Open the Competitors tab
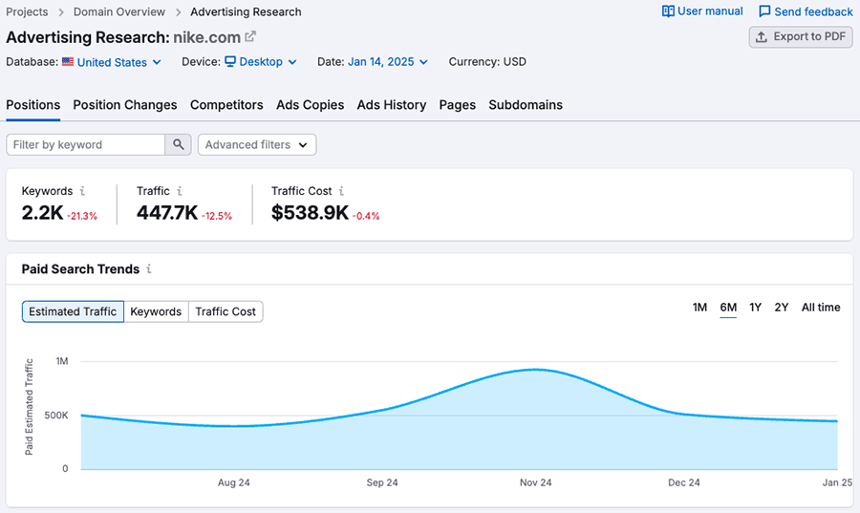This screenshot has height=513, width=860. 226,105
